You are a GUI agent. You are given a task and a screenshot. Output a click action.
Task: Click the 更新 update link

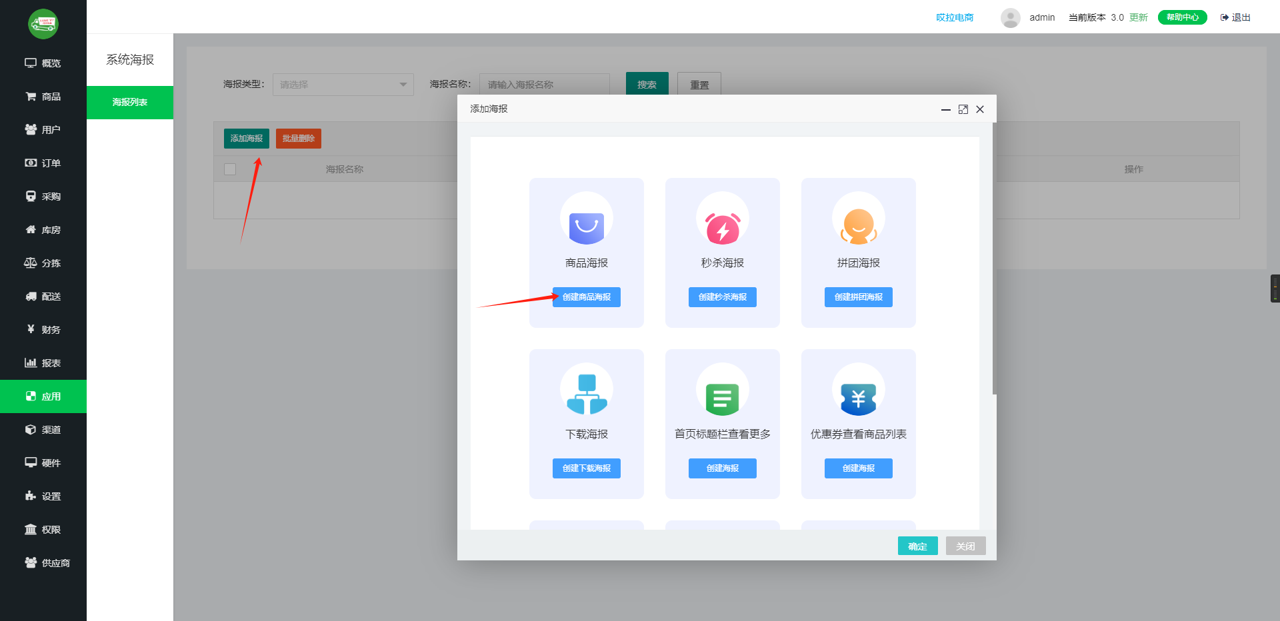[1139, 17]
